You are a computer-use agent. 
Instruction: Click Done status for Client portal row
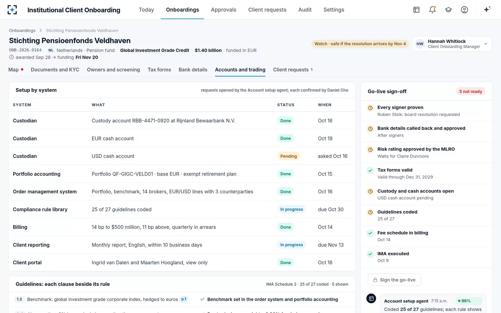coord(286,263)
